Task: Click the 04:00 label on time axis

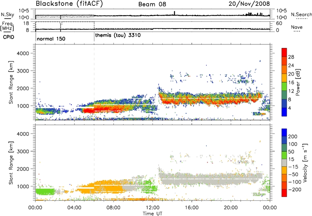Action: [74, 208]
